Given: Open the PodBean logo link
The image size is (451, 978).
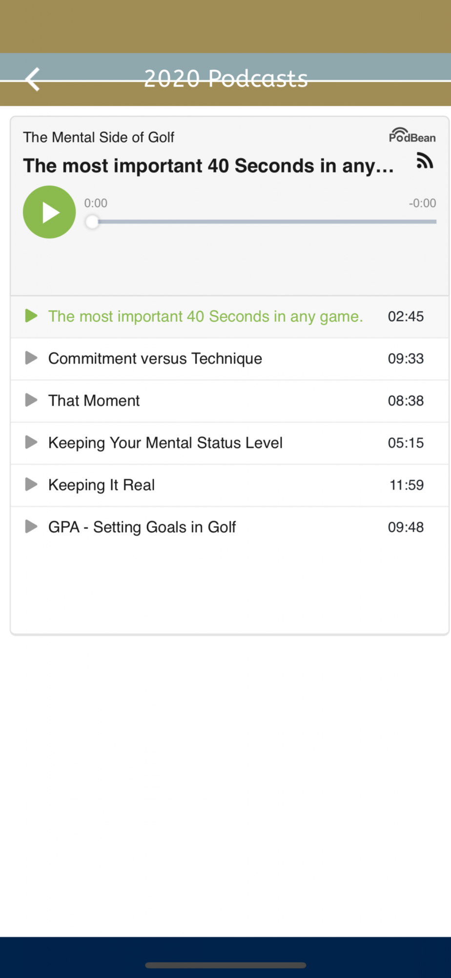Looking at the screenshot, I should [x=412, y=135].
